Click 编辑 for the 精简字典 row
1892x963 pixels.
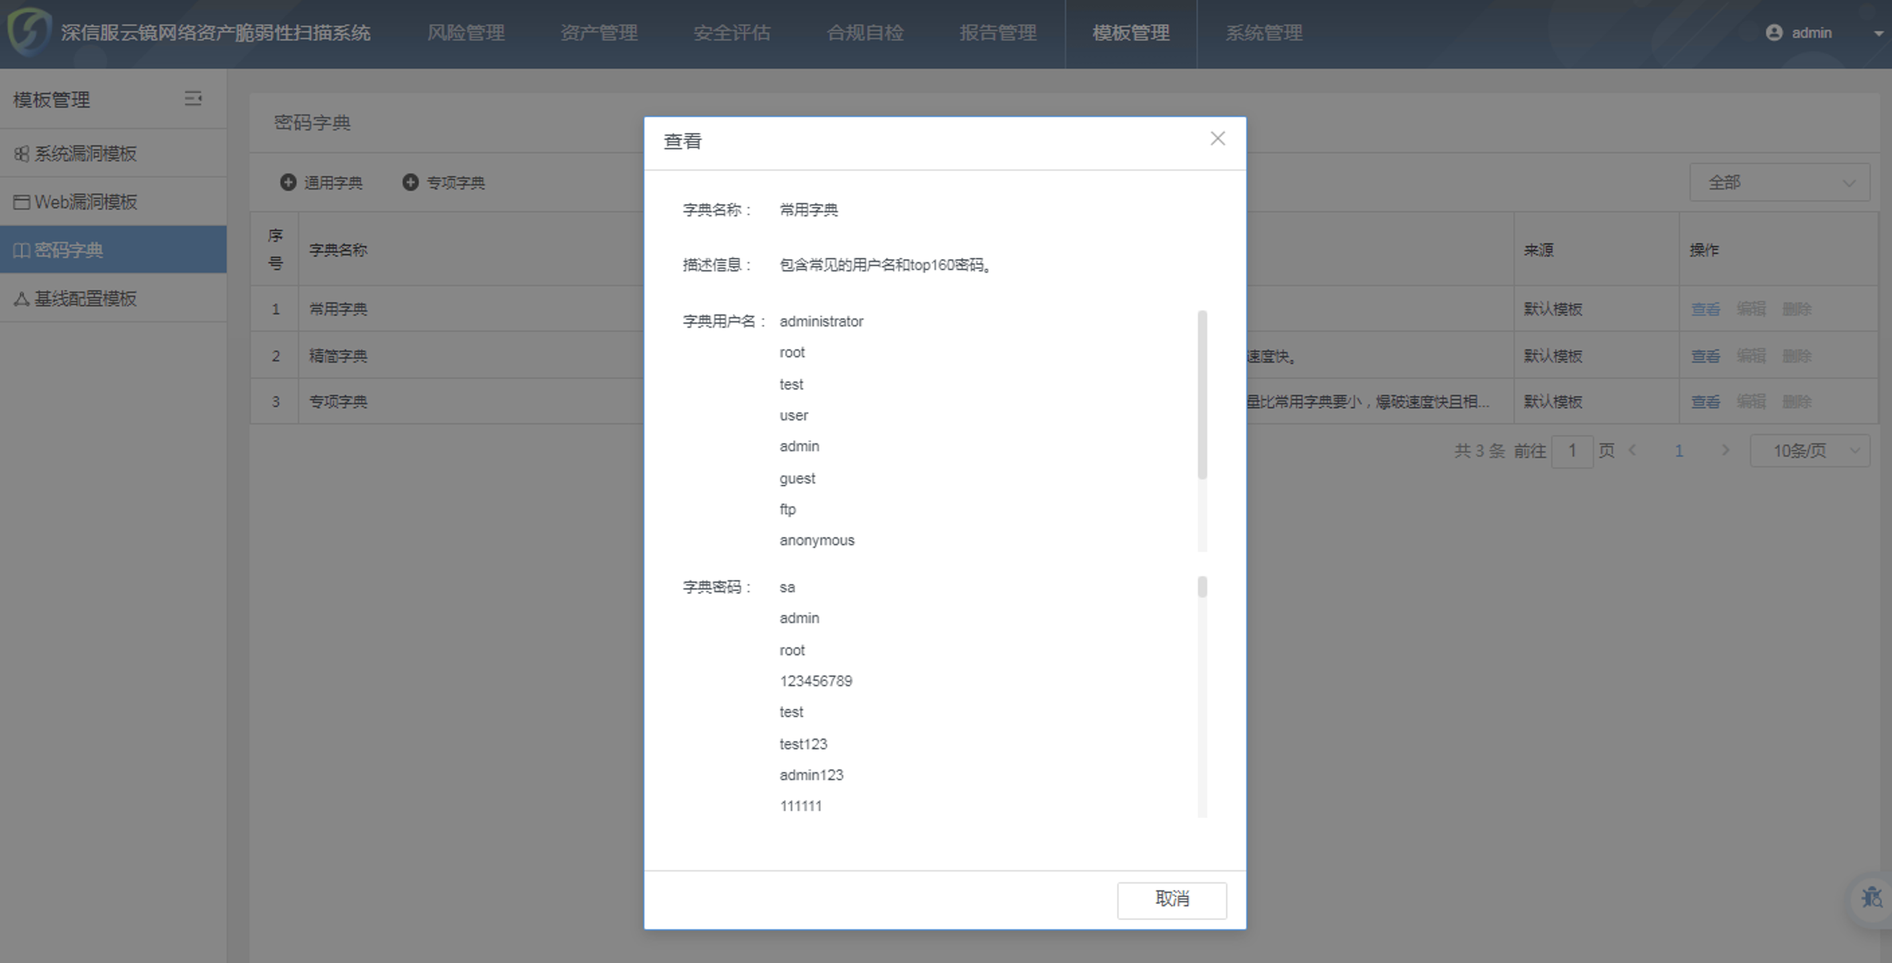pyautogui.click(x=1750, y=356)
